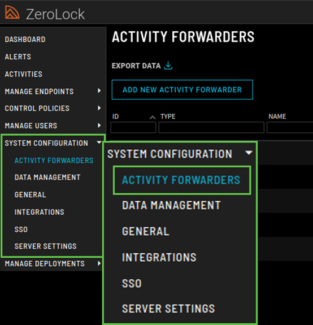Click the TYPE column header
The image size is (313, 325).
tap(168, 116)
